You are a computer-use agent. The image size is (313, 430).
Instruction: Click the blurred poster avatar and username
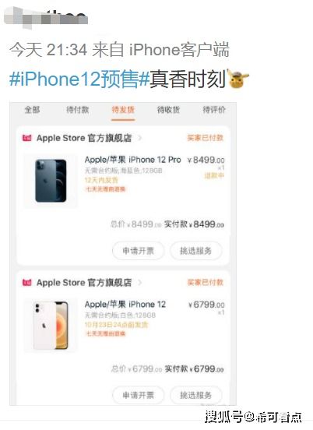[x=46, y=18]
